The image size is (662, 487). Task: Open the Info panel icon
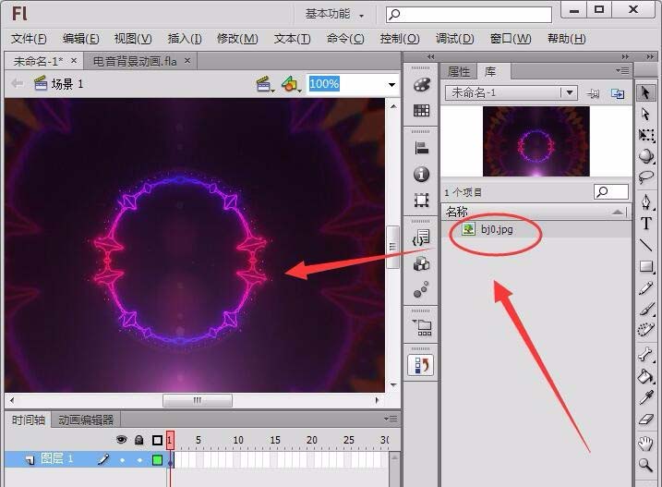tap(421, 174)
